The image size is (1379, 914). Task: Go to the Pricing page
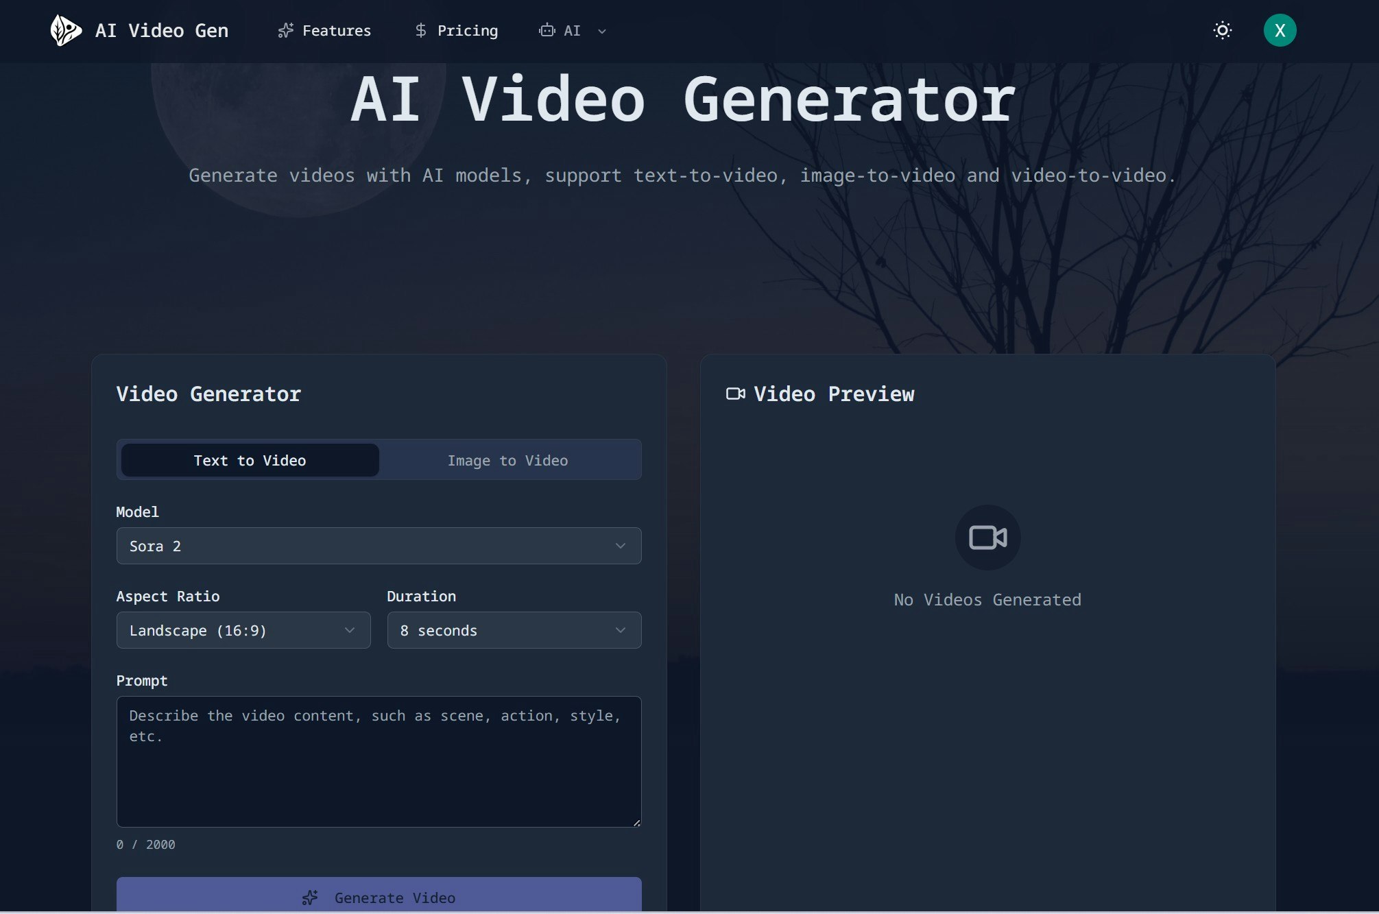pos(468,30)
